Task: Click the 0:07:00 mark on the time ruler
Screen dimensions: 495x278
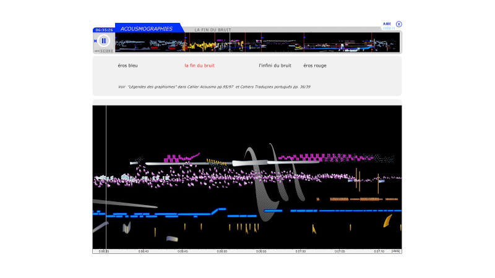Action: 301,251
